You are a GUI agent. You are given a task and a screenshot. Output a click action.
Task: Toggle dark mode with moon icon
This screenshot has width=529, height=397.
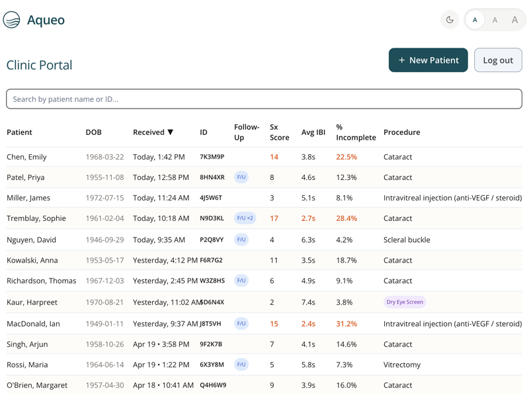450,20
